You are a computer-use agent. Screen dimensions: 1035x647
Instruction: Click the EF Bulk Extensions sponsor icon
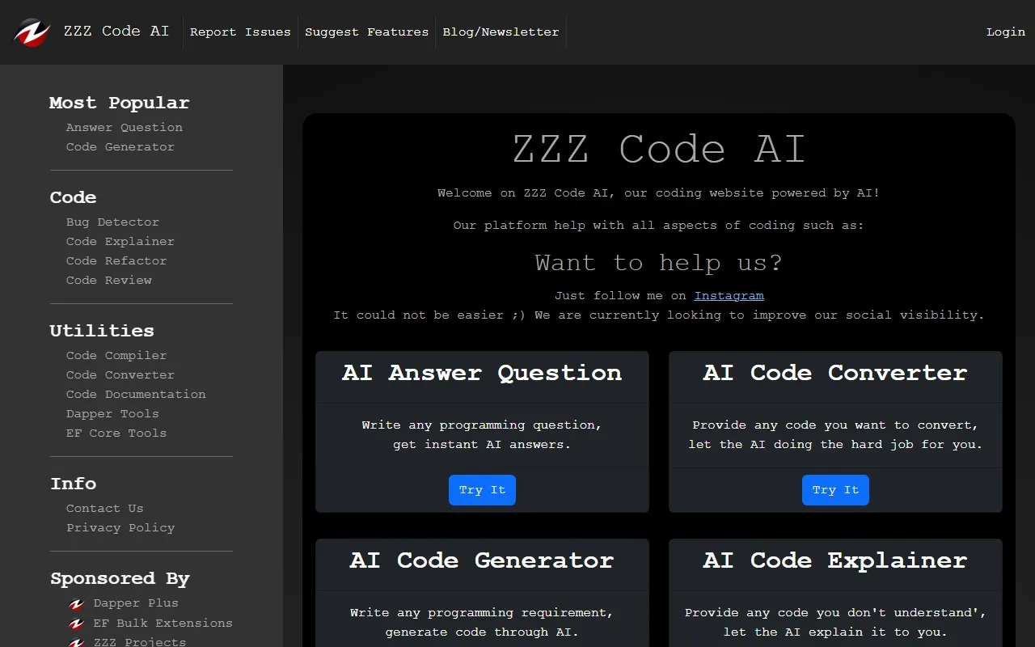click(75, 623)
